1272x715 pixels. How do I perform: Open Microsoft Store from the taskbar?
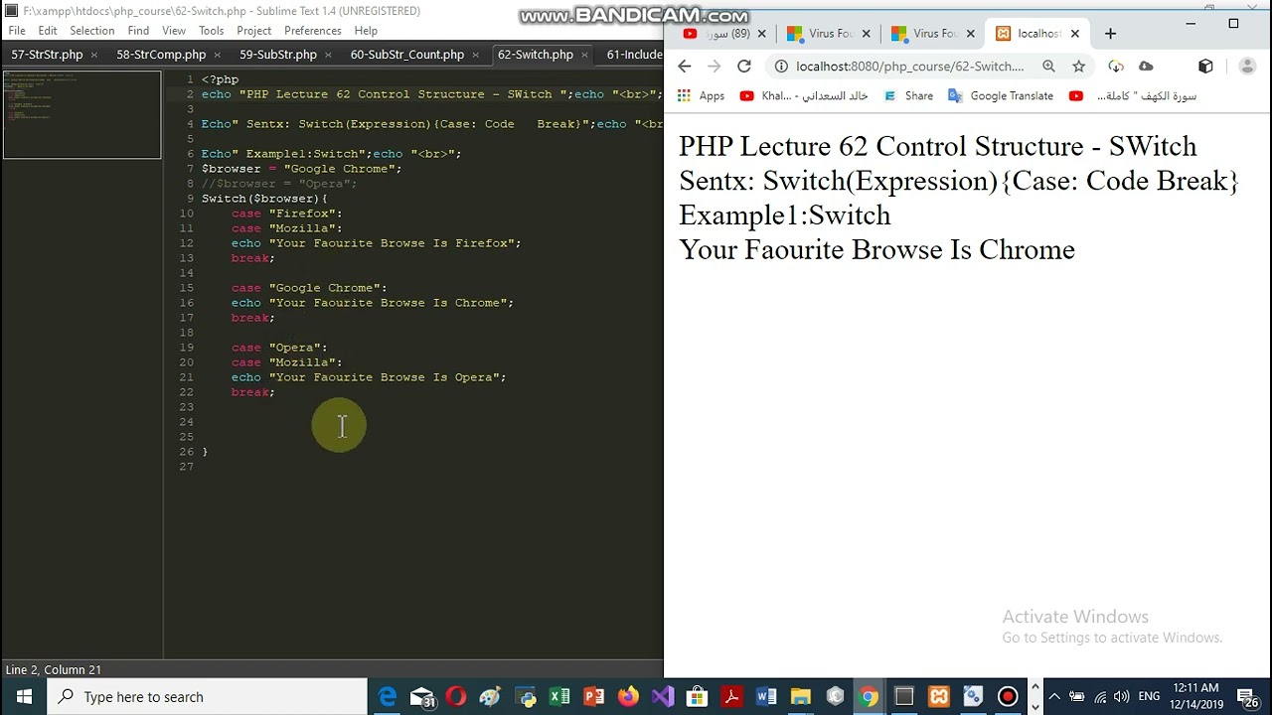[x=697, y=697]
